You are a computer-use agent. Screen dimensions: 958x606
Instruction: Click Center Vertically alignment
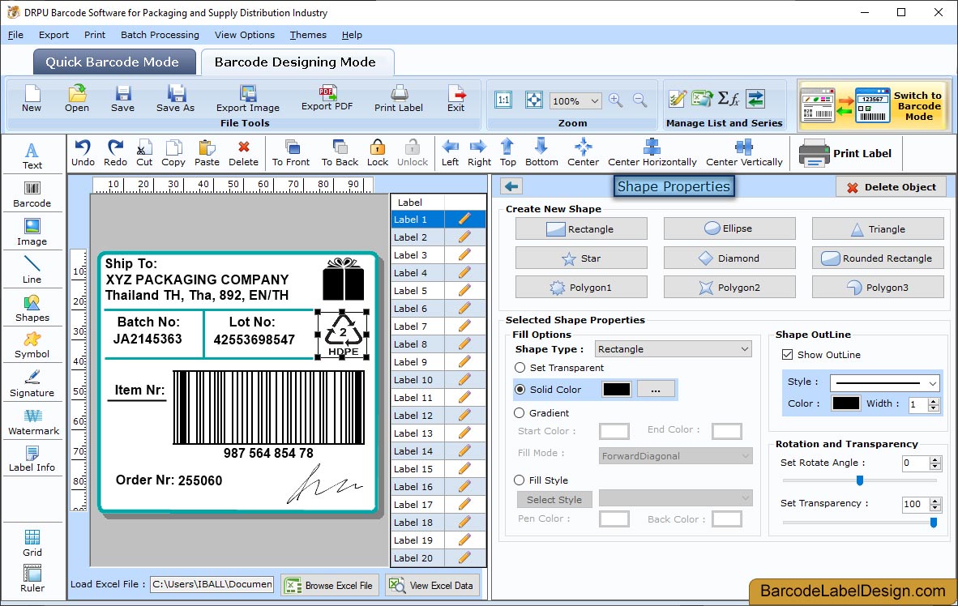744,153
